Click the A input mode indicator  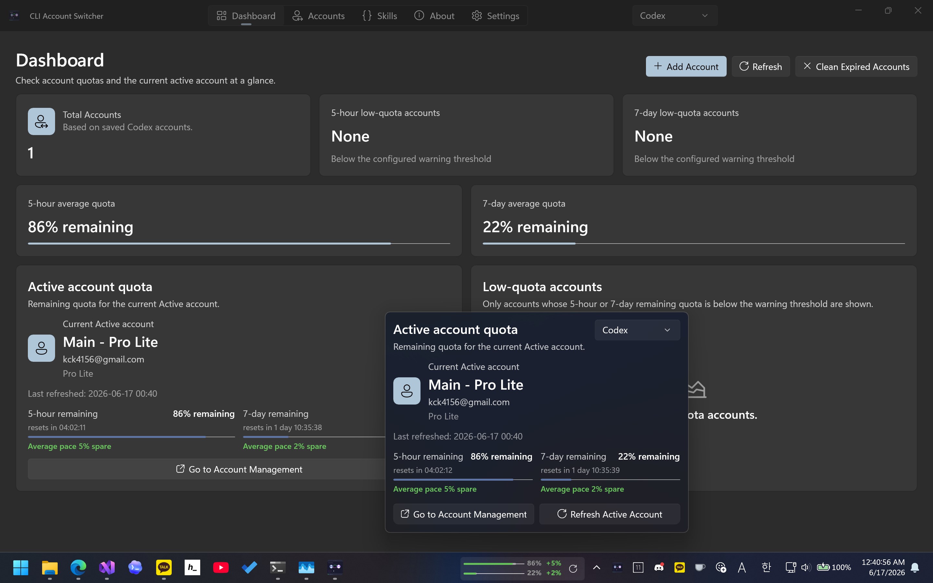[742, 567]
